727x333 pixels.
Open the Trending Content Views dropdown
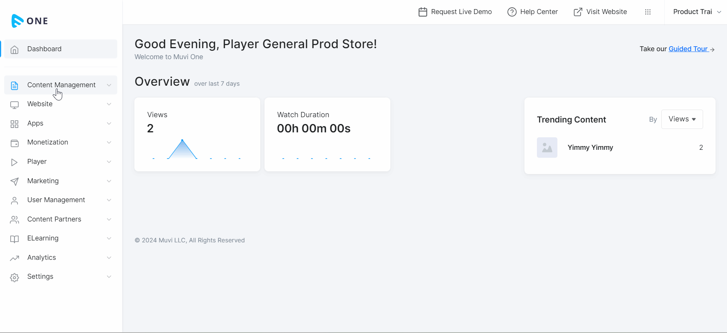pyautogui.click(x=682, y=119)
